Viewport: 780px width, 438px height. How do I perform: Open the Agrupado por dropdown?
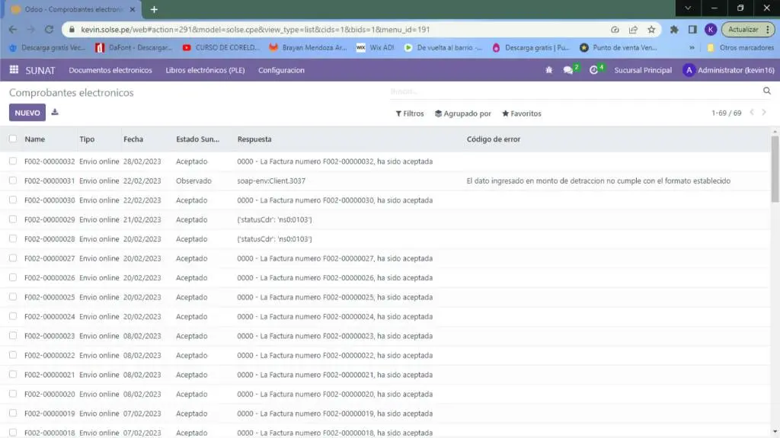[463, 113]
